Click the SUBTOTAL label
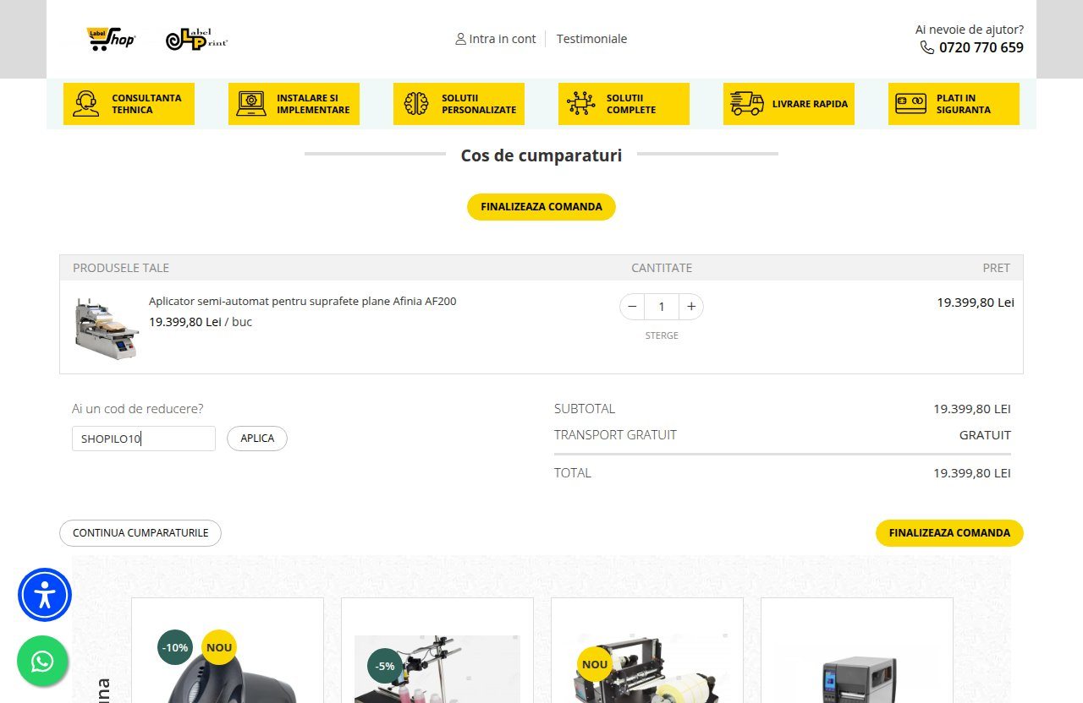Viewport: 1083px width, 703px height. (x=585, y=409)
